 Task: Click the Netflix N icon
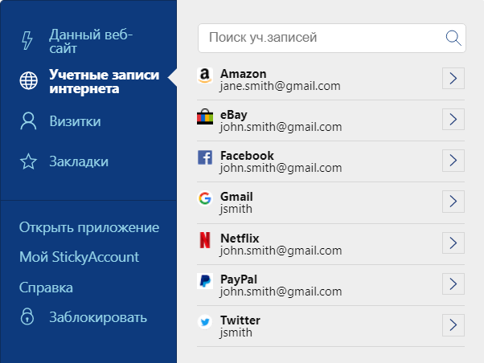click(x=205, y=240)
